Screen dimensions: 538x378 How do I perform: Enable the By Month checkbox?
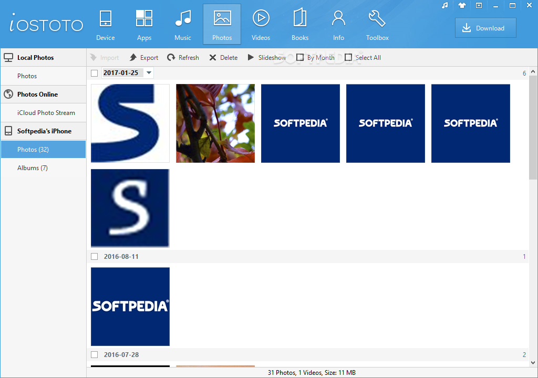point(300,58)
